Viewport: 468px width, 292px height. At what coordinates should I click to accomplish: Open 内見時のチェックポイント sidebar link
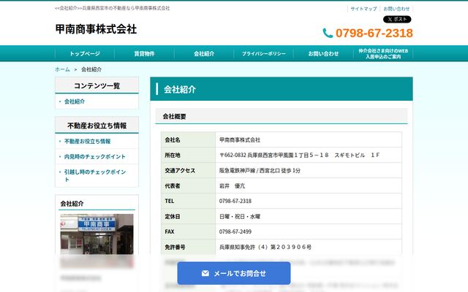coord(95,156)
